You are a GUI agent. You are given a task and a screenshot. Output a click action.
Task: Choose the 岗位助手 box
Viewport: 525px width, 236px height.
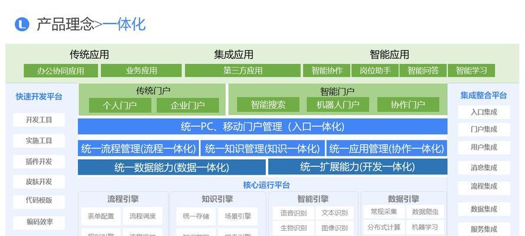[375, 71]
